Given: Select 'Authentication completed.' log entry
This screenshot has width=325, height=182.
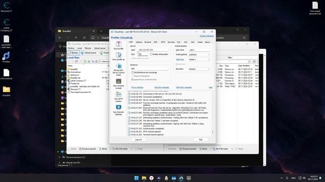Looking at the screenshot, I should click(x=153, y=128).
